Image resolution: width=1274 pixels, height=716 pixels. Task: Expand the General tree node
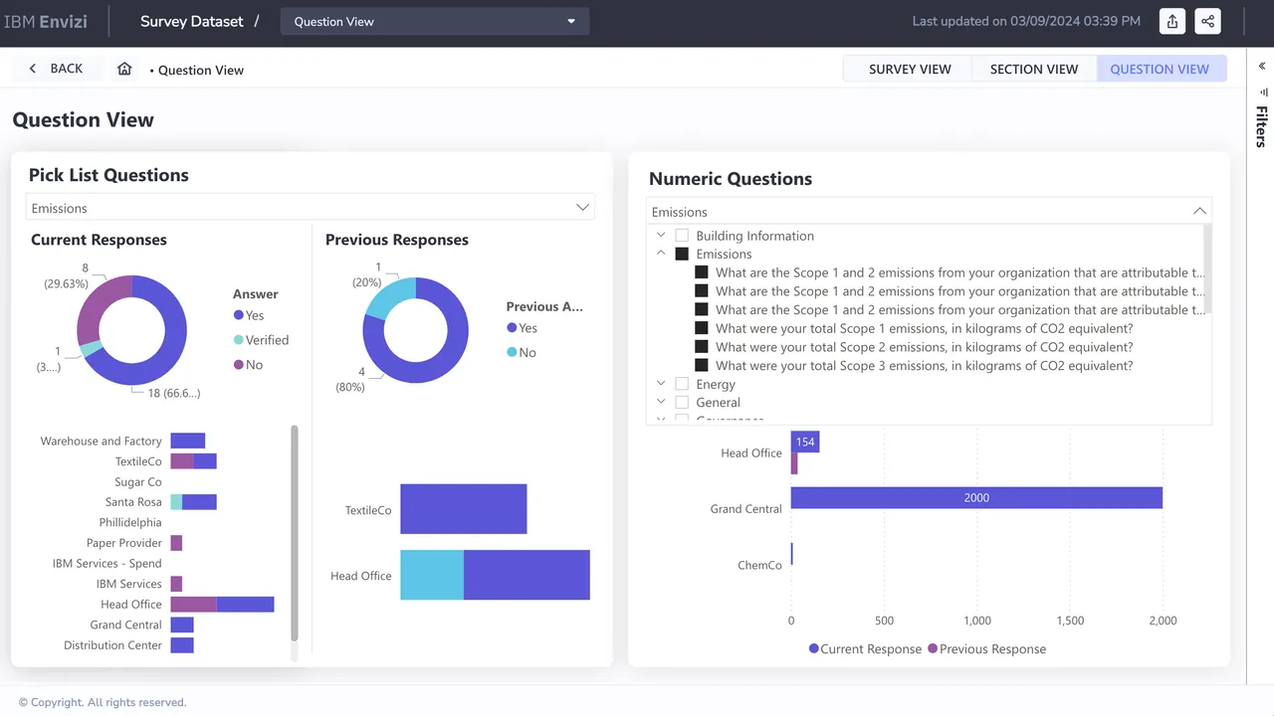(x=661, y=403)
